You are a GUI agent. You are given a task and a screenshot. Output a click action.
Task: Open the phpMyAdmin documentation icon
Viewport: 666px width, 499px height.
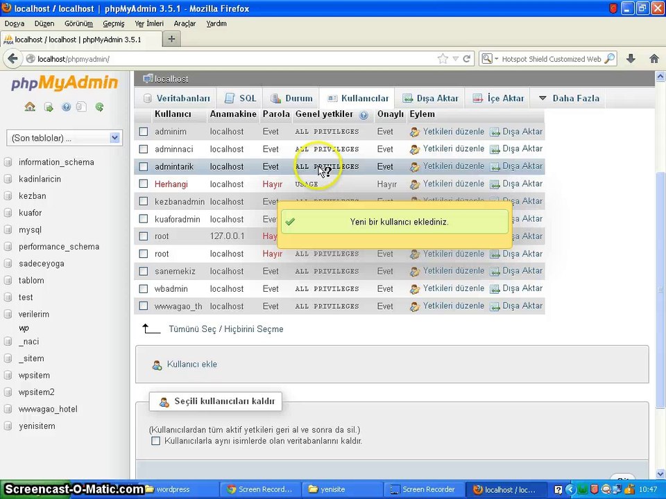tap(81, 107)
